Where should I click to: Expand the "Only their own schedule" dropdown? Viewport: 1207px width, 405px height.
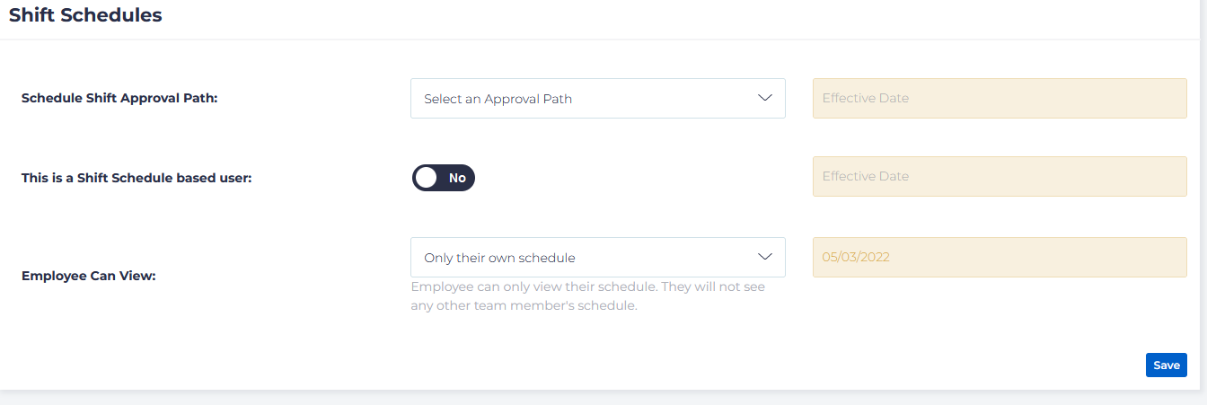coord(597,258)
